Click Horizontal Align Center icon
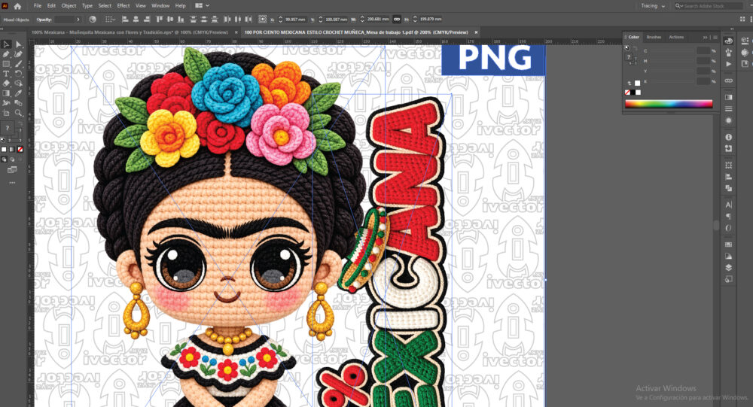The height and width of the screenshot is (407, 753). (x=136, y=20)
